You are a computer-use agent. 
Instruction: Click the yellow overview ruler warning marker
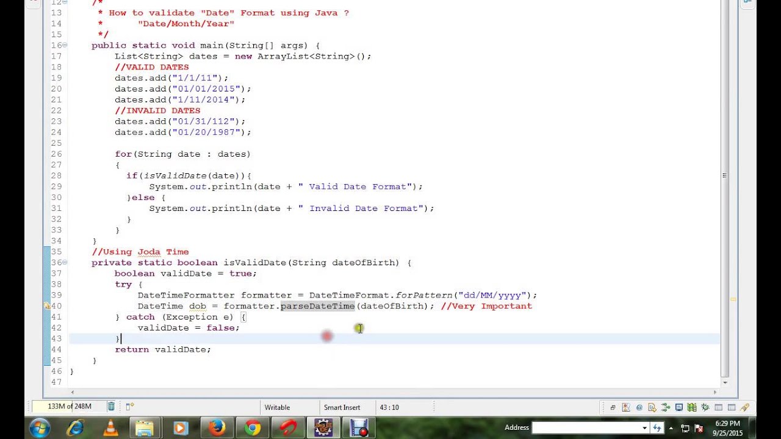[x=733, y=299]
